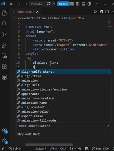Go forward with the right arrow
The width and height of the screenshot is (114, 151).
[x=25, y=4]
